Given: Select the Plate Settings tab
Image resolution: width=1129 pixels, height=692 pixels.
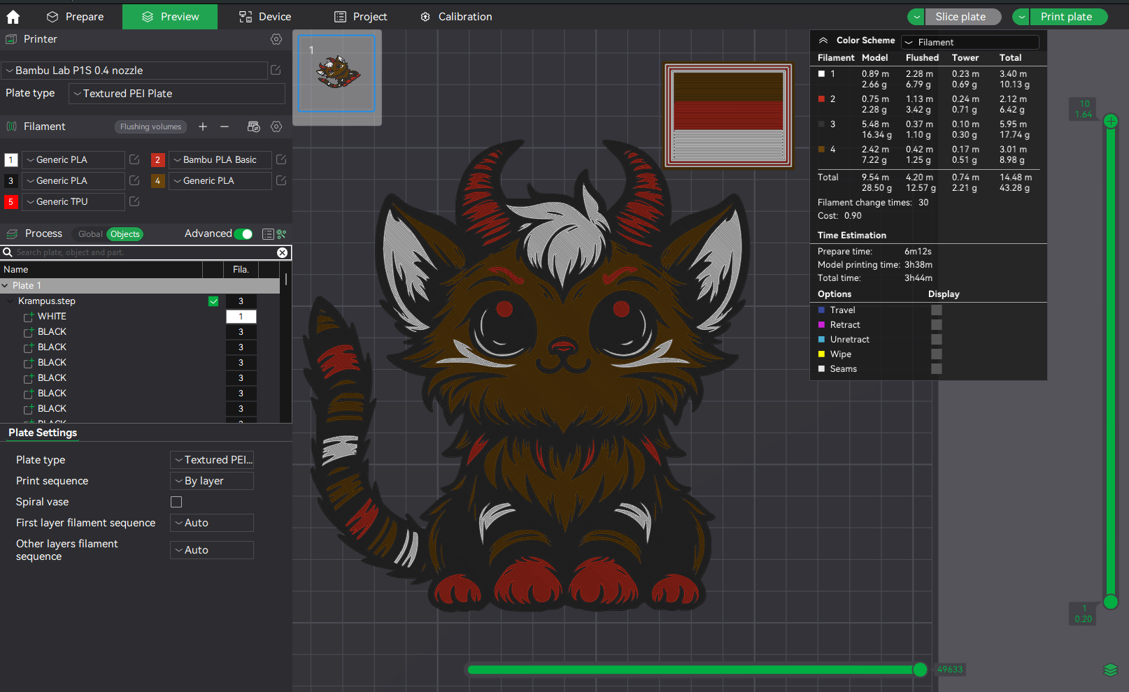Looking at the screenshot, I should pos(43,433).
